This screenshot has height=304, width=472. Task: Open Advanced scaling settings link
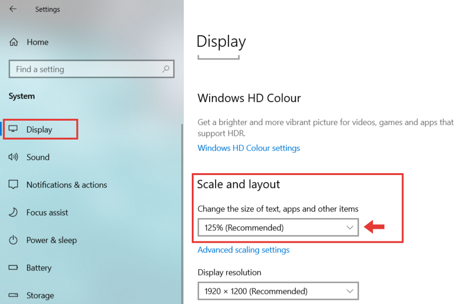click(x=243, y=250)
